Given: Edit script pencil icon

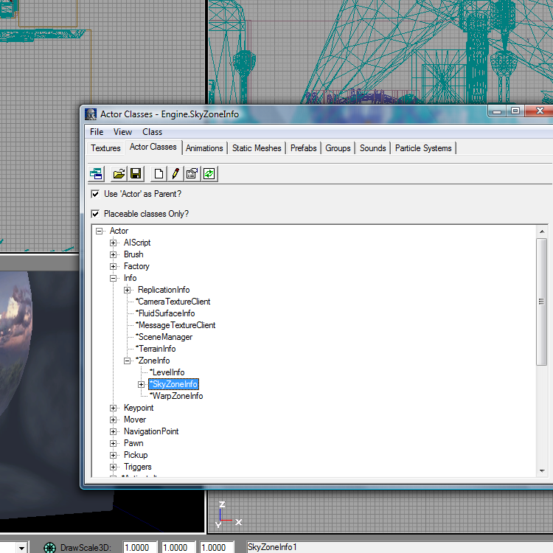Looking at the screenshot, I should [x=175, y=174].
